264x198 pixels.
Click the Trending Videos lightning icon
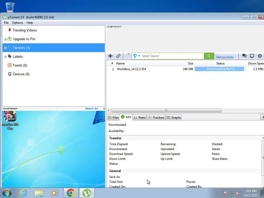tap(10, 30)
